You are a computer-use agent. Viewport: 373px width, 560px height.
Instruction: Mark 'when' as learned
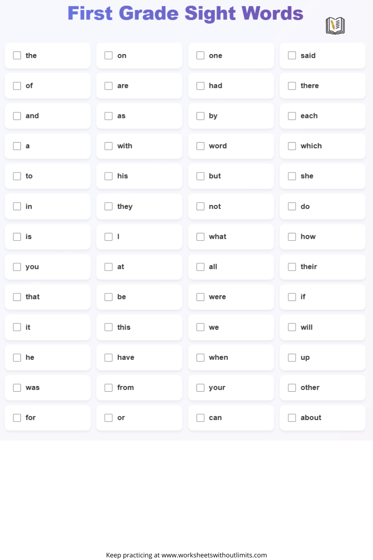200,357
